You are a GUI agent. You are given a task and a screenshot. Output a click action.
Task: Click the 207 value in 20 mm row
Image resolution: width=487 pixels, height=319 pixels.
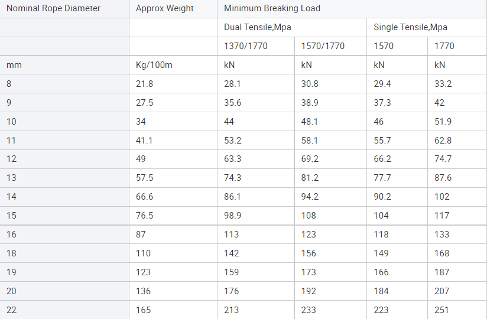click(442, 291)
